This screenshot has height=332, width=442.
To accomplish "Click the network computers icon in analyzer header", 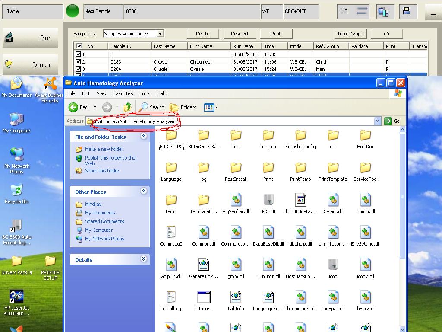I will tap(385, 11).
